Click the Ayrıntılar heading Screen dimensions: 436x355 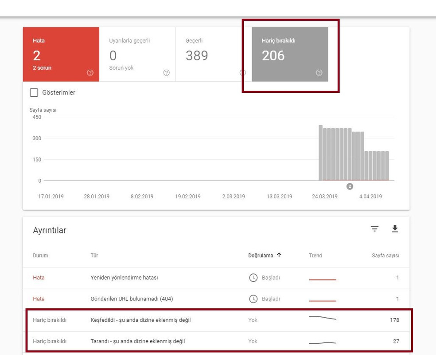point(50,230)
